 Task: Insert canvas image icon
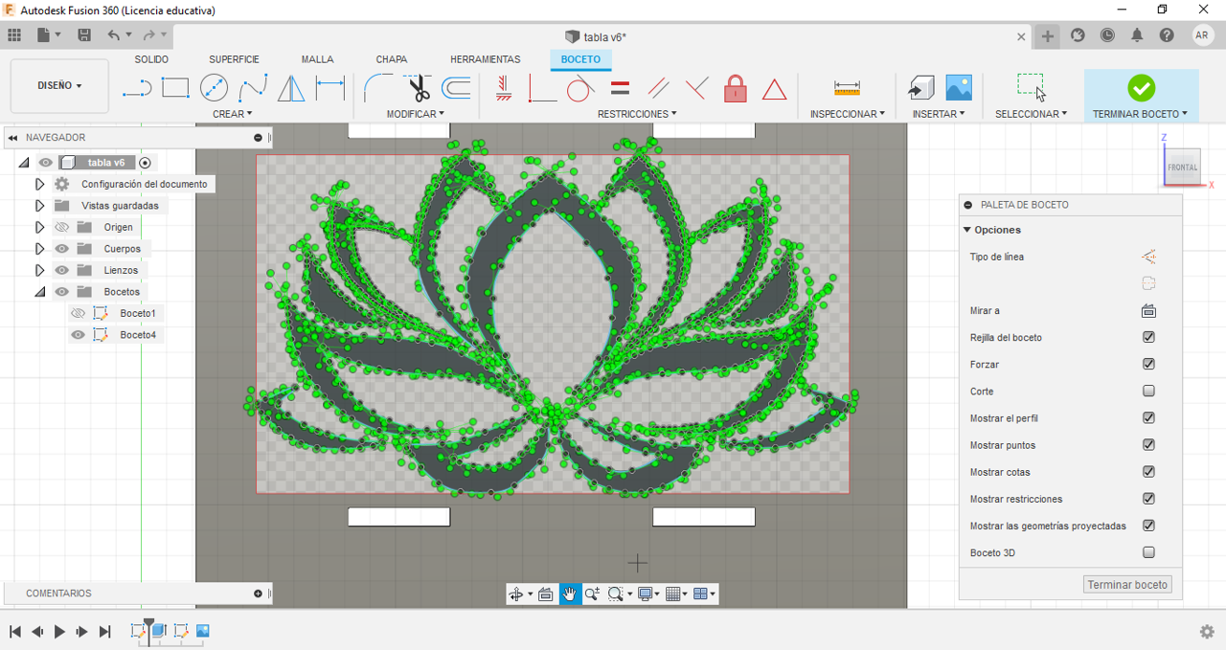959,88
